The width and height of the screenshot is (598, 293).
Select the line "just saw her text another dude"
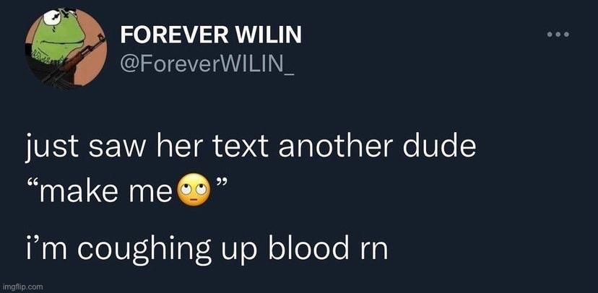251,148
